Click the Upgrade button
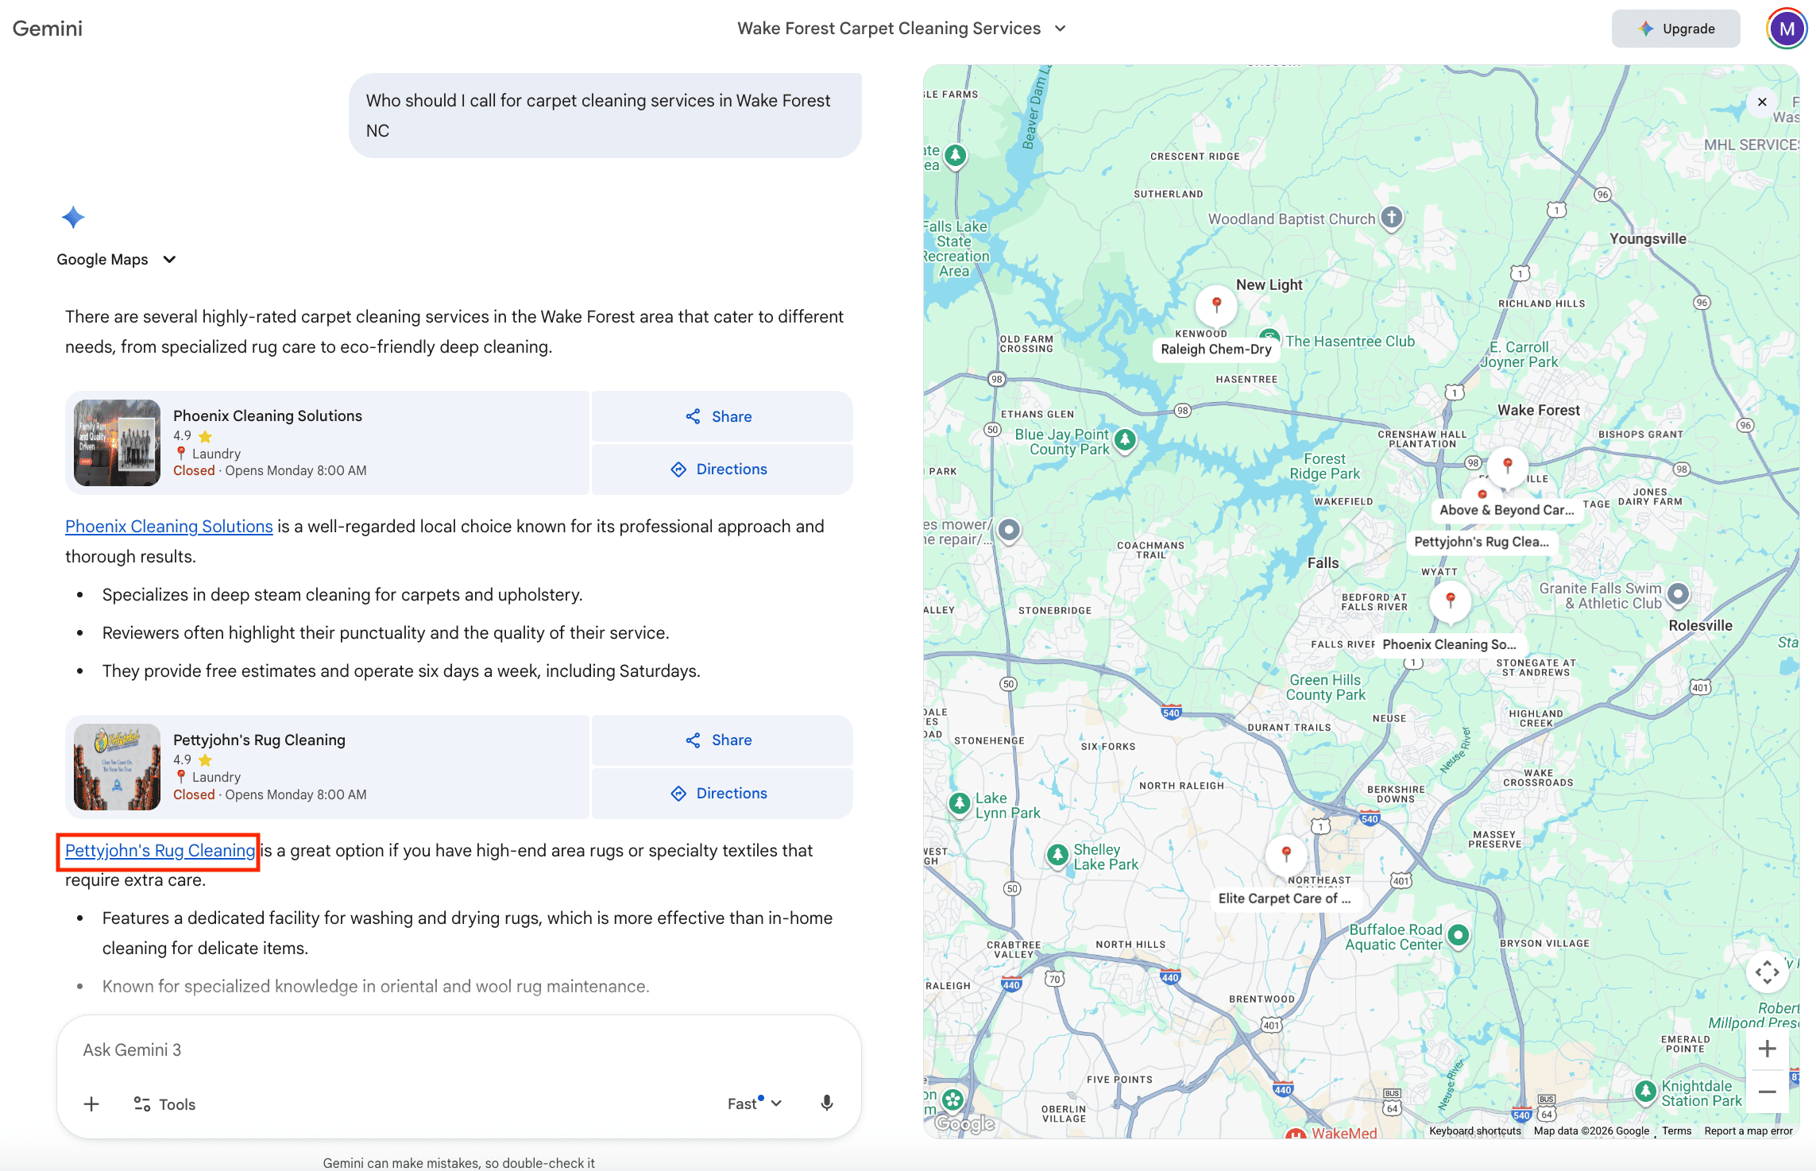 tap(1675, 29)
